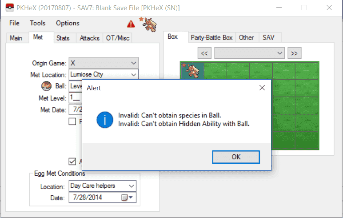Click the Egg Met Conditions group label
This screenshot has height=218, width=343.
click(60, 174)
